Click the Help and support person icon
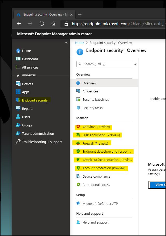 click(x=78, y=222)
